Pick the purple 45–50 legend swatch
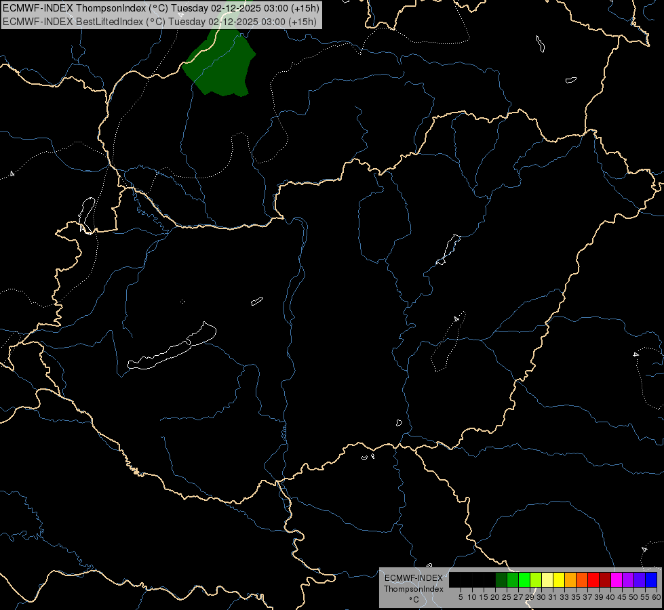The image size is (664, 610). pyautogui.click(x=629, y=579)
